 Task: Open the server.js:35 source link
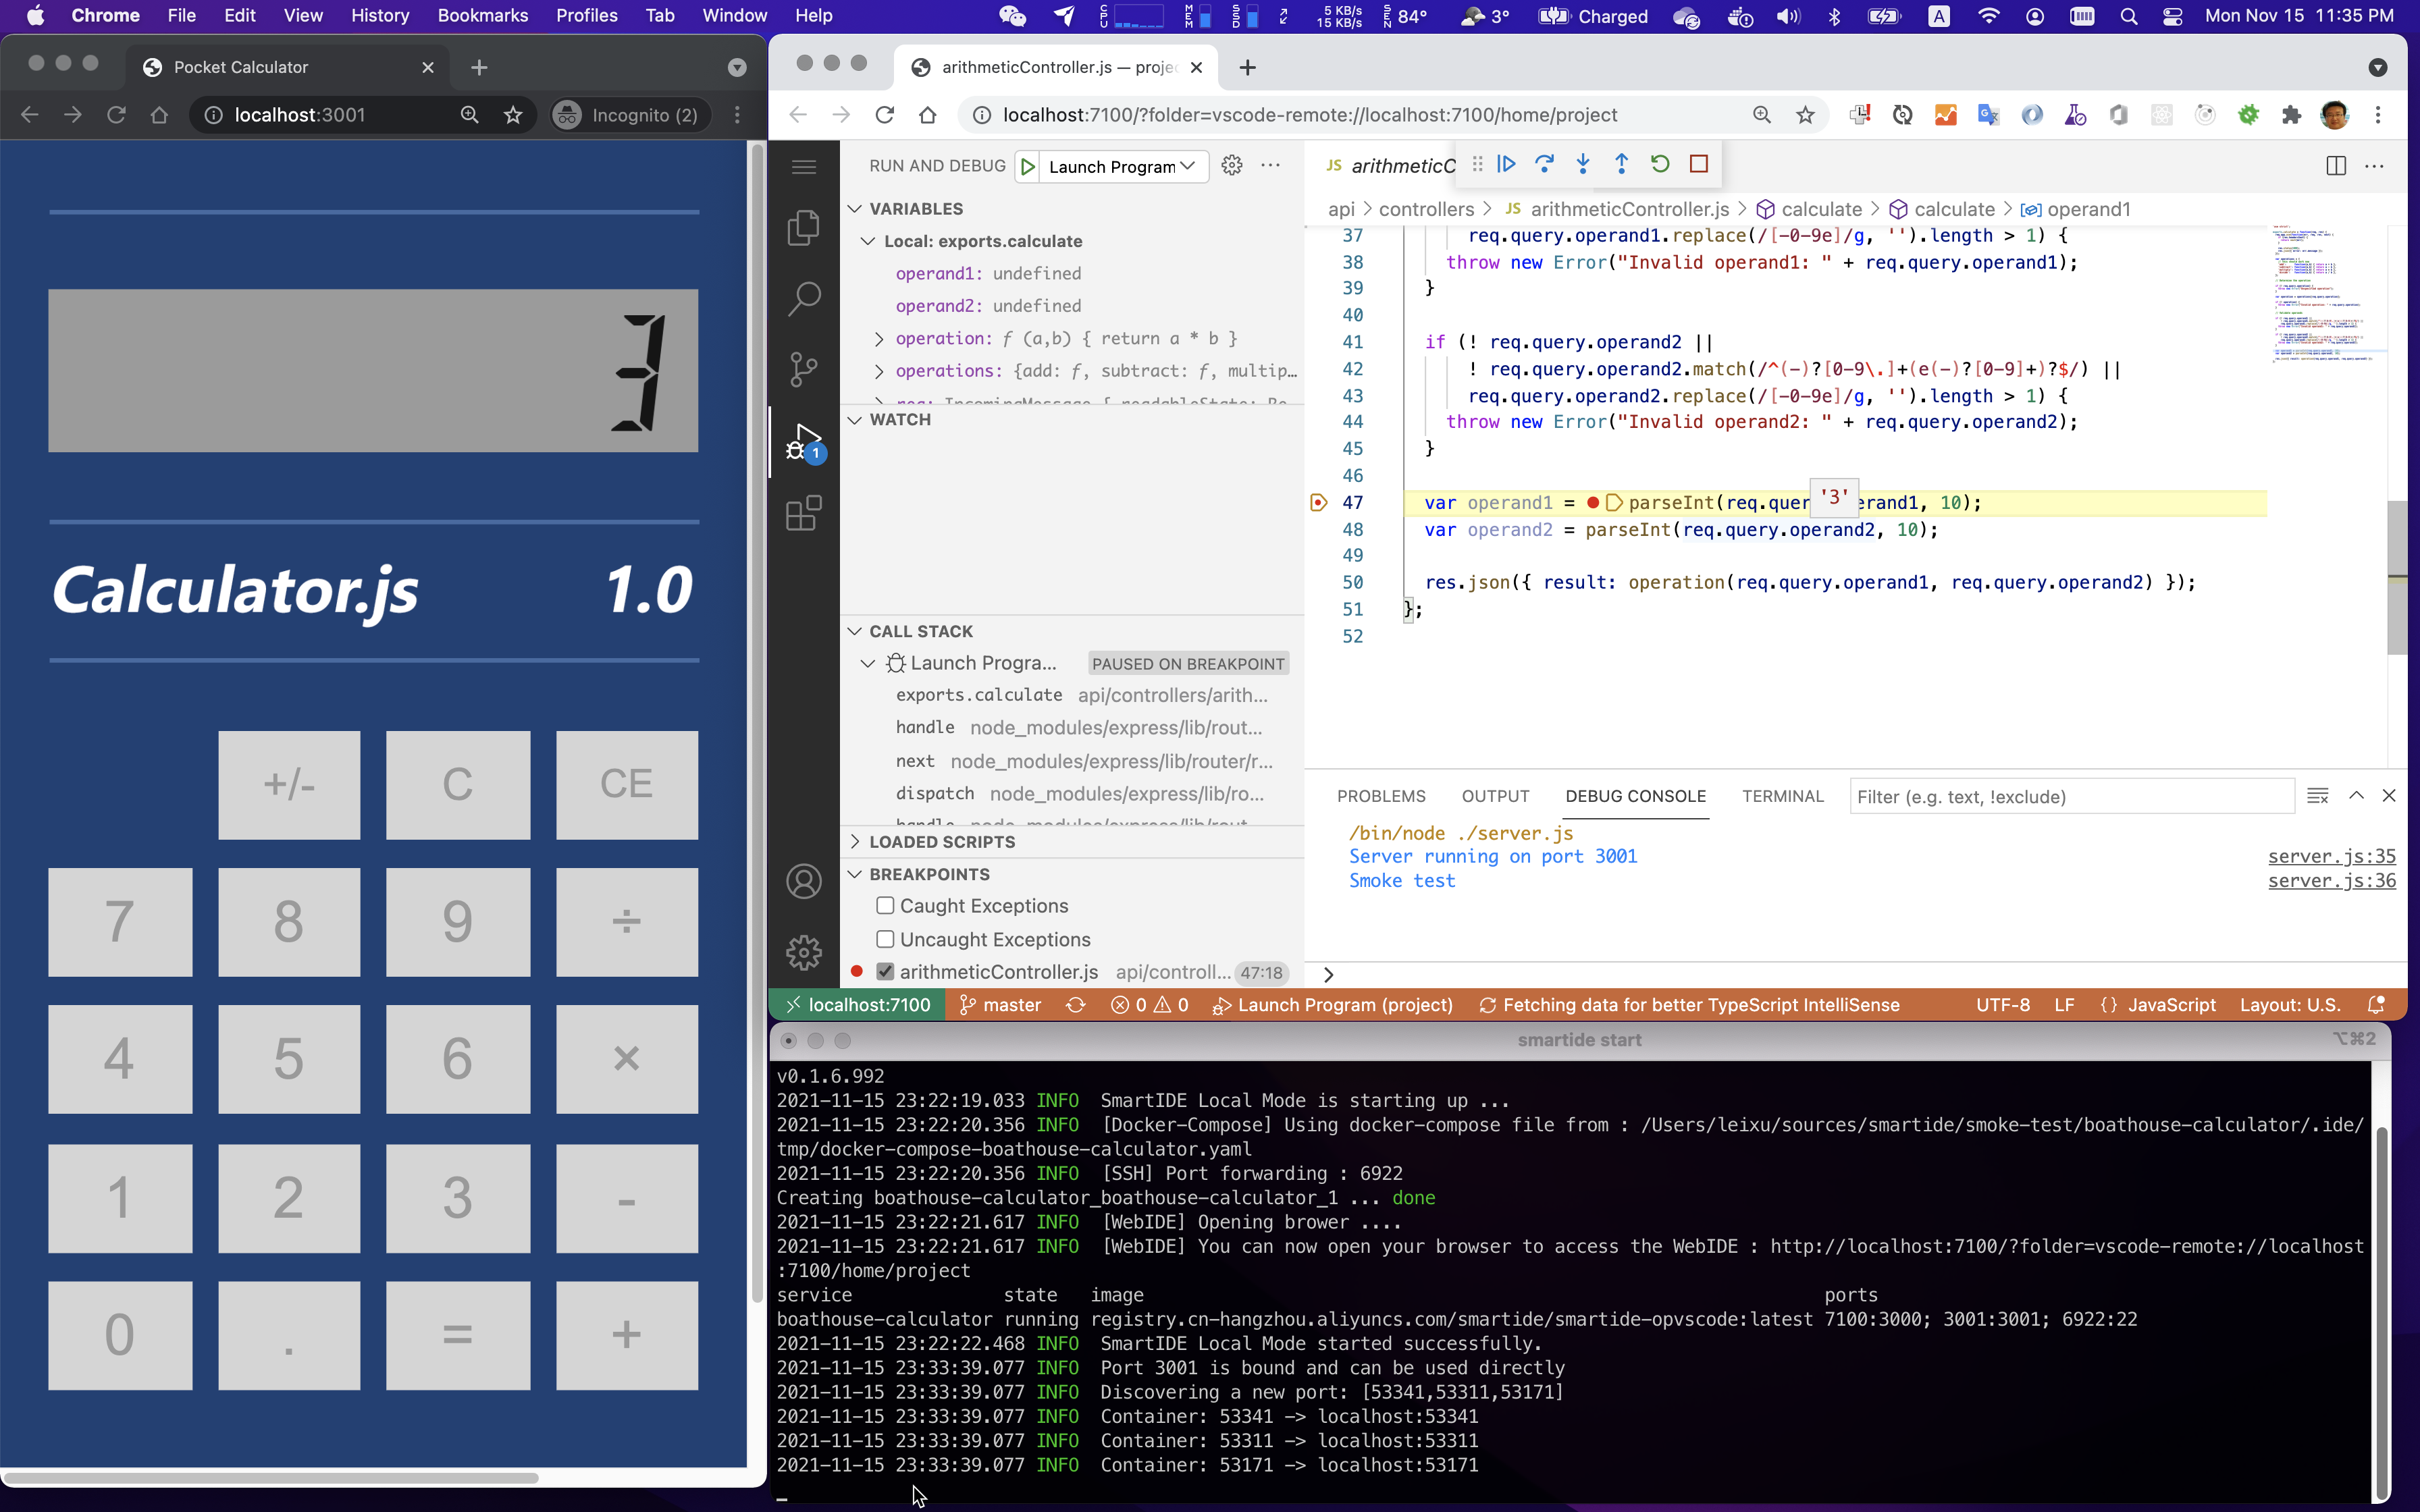[2331, 857]
